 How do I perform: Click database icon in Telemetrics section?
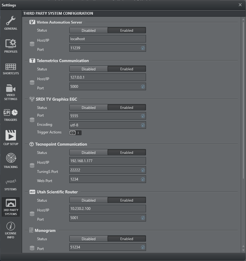[32, 82]
